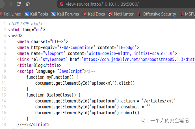Image resolution: width=195 pixels, height=129 pixels.
Task: Click the html lang="en" tag text
Action: pos(27,30)
